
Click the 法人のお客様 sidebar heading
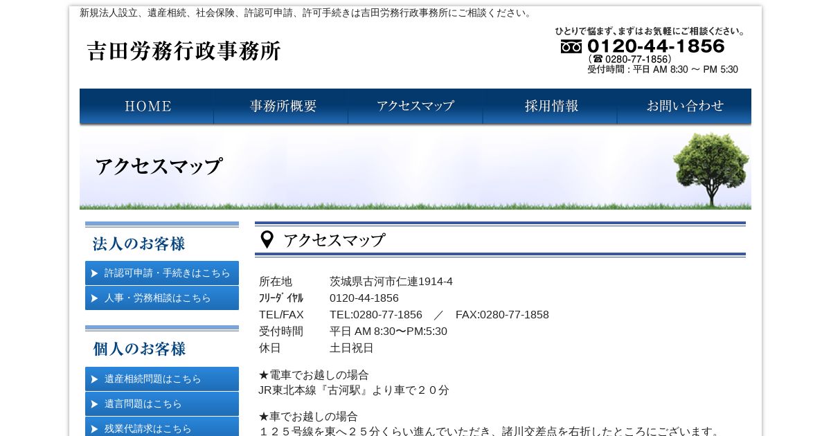(139, 244)
